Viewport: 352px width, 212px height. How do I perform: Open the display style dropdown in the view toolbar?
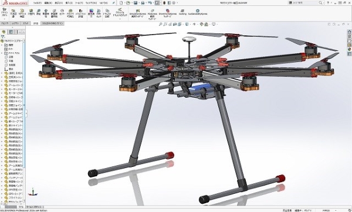187,24
